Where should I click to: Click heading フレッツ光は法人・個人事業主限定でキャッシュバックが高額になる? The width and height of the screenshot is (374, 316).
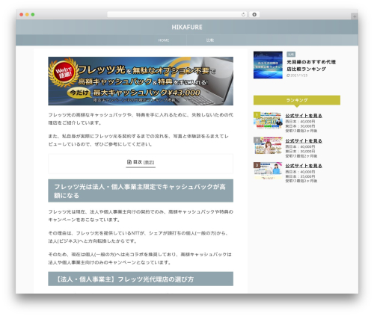141,190
